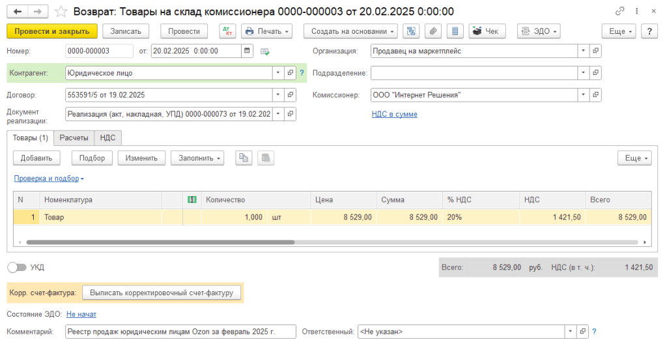Open attached files paperclip icon
The width and height of the screenshot is (667, 346).
(x=433, y=31)
